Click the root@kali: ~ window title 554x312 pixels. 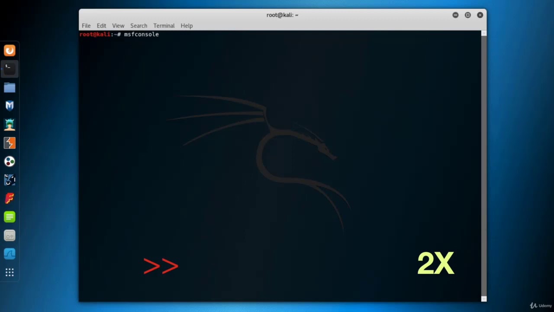click(282, 15)
